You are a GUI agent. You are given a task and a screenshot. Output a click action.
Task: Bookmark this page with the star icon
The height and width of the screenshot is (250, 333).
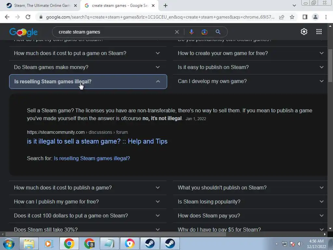[x=292, y=17]
